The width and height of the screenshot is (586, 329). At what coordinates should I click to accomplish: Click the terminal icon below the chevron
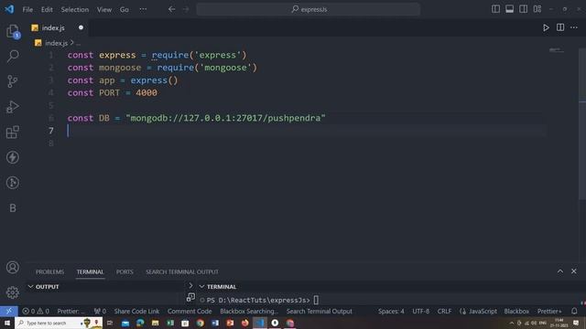(x=190, y=297)
